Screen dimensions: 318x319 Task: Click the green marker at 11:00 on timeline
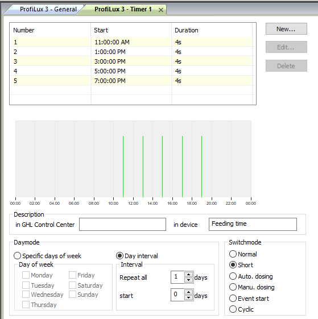(x=123, y=167)
